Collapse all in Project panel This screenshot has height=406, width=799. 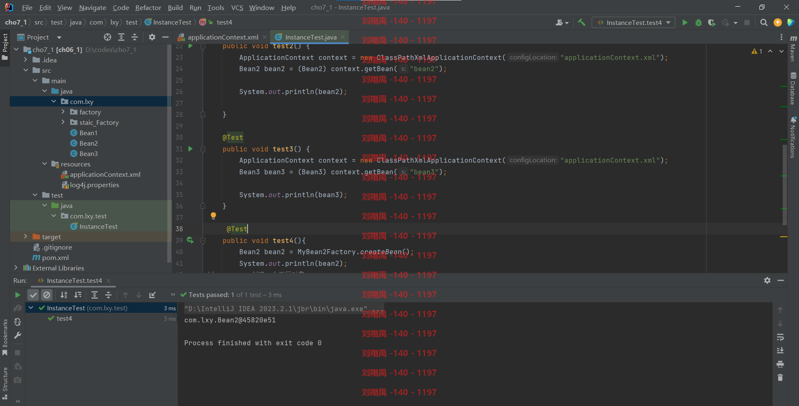pyautogui.click(x=135, y=37)
